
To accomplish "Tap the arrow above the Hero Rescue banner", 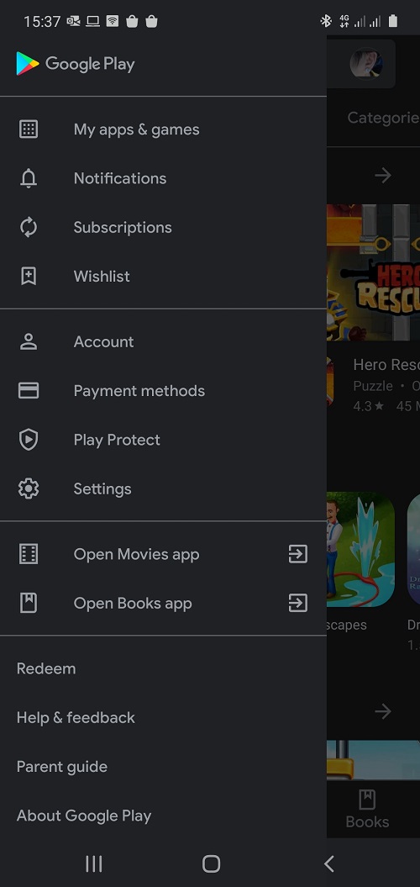I will click(383, 176).
